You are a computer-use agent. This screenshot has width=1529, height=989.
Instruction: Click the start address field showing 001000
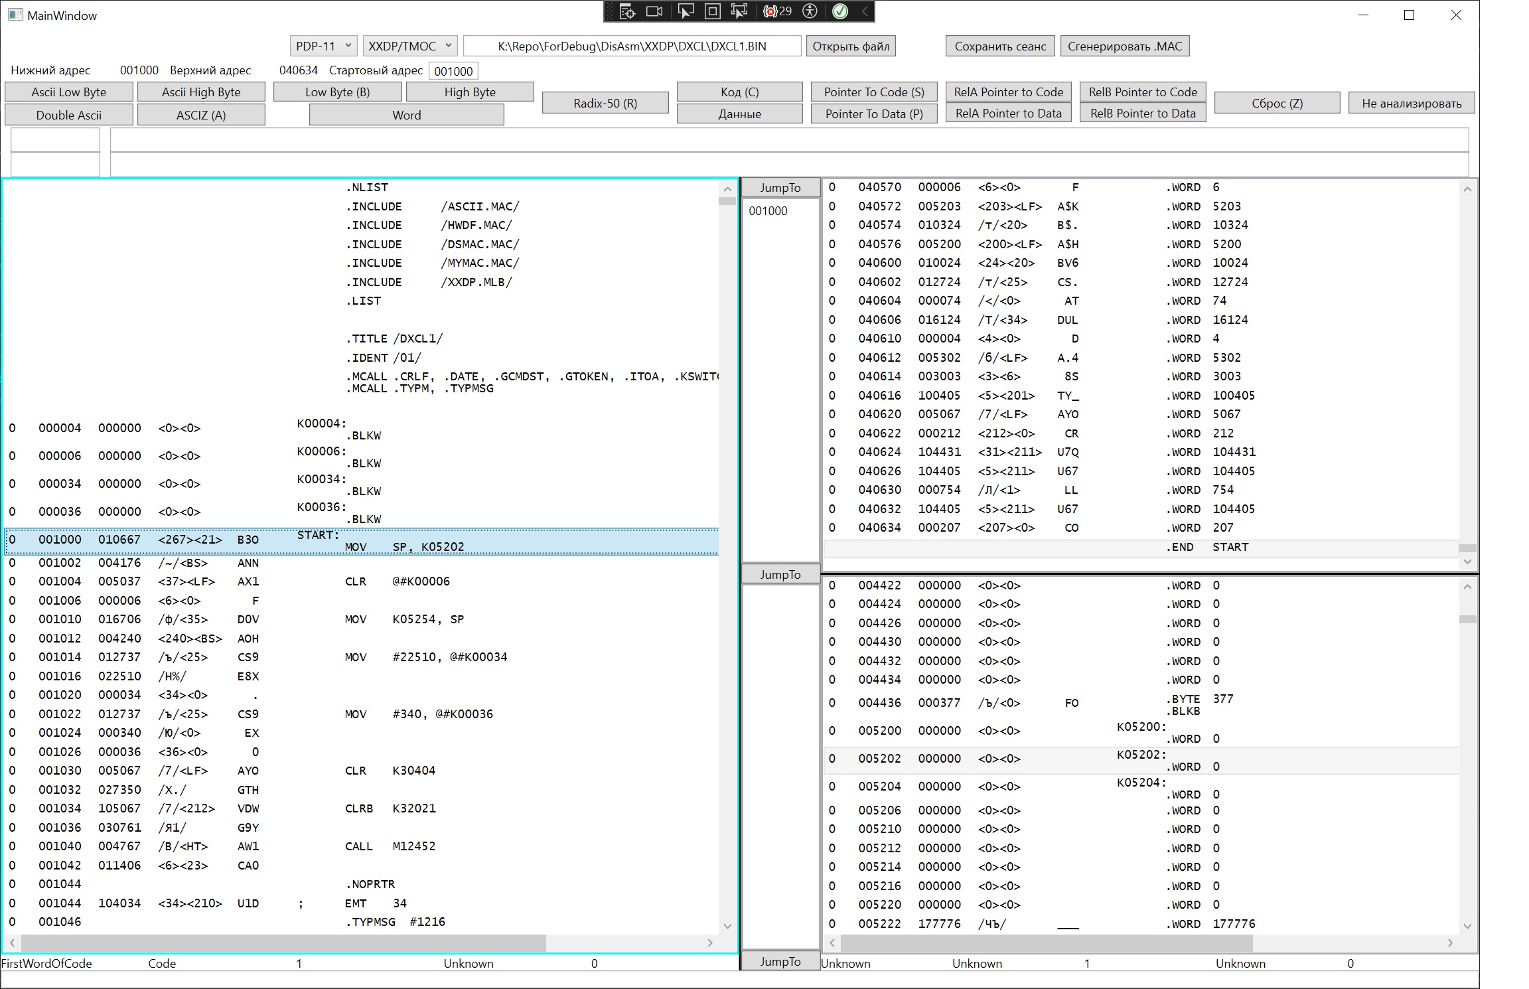[x=453, y=71]
